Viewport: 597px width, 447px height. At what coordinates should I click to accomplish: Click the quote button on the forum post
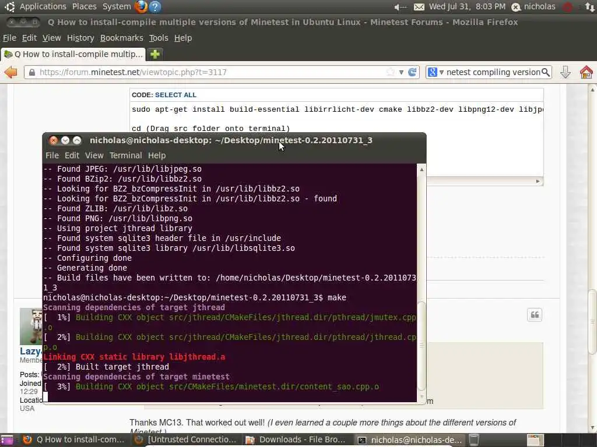(535, 315)
